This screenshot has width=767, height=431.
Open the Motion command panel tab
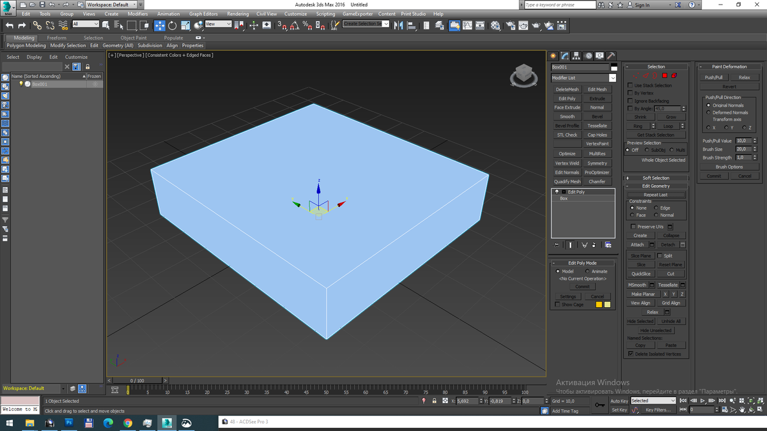[588, 56]
